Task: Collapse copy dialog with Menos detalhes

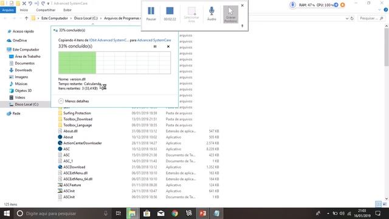Action: coord(74,101)
